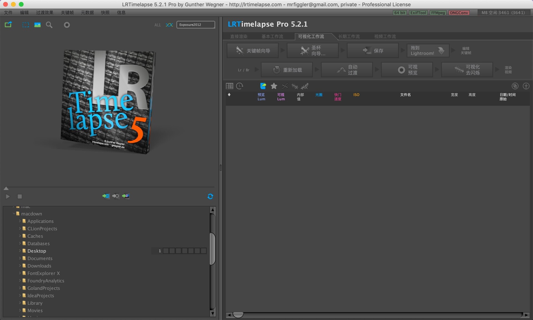Click the clock with arrow icon
This screenshot has height=320, width=533.
click(x=240, y=86)
